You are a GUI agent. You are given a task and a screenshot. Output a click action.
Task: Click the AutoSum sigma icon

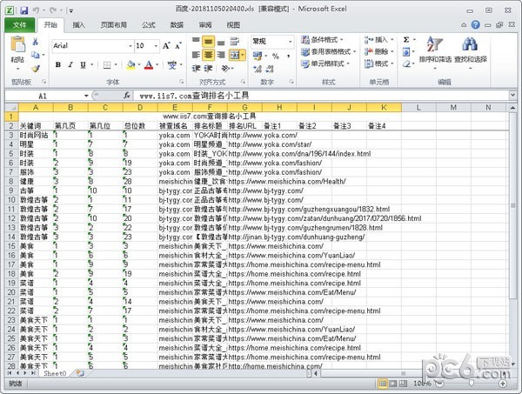pyautogui.click(x=406, y=40)
